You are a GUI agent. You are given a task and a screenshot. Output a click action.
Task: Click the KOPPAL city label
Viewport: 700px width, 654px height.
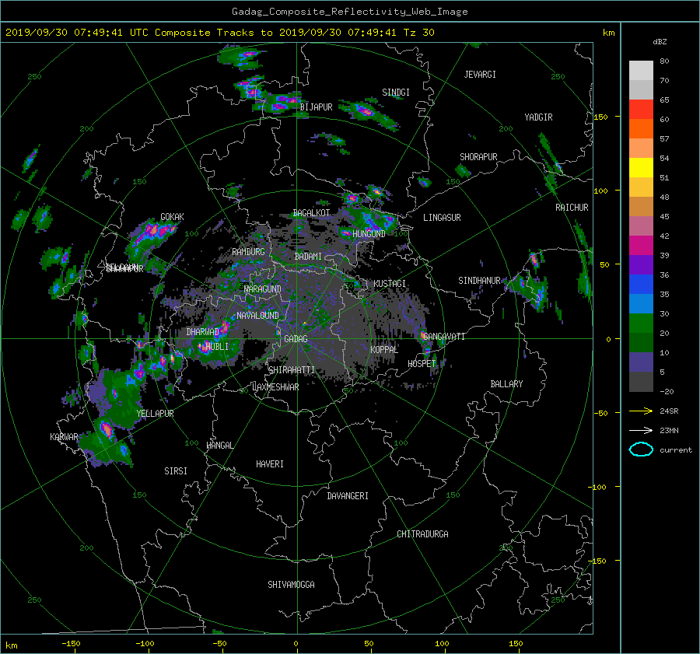384,349
